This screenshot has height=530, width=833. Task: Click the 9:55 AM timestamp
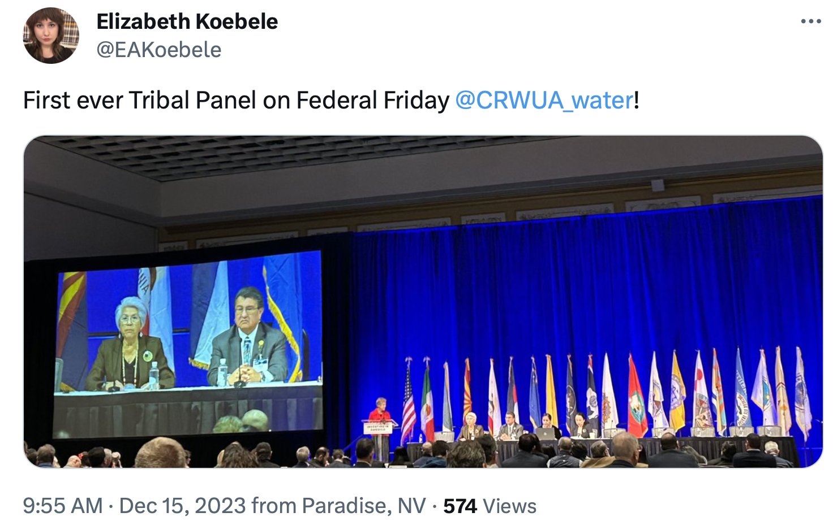[x=62, y=506]
